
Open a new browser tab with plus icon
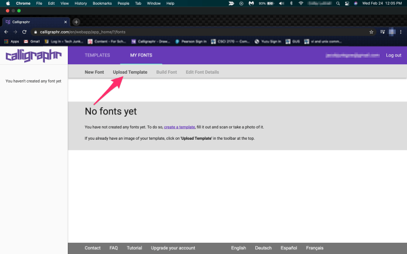[x=76, y=22]
